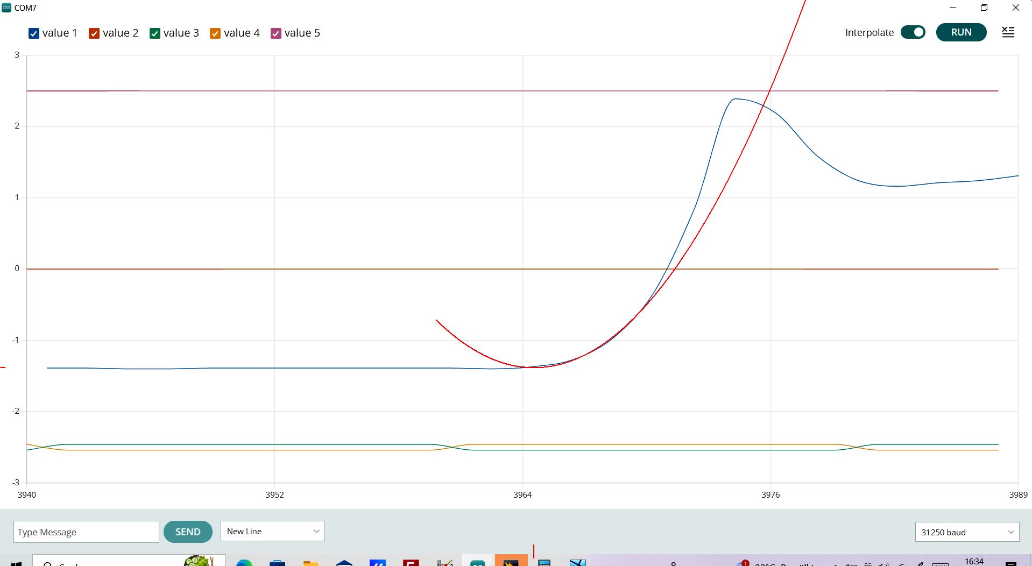Uncheck value 5 in the legend

pyautogui.click(x=276, y=33)
